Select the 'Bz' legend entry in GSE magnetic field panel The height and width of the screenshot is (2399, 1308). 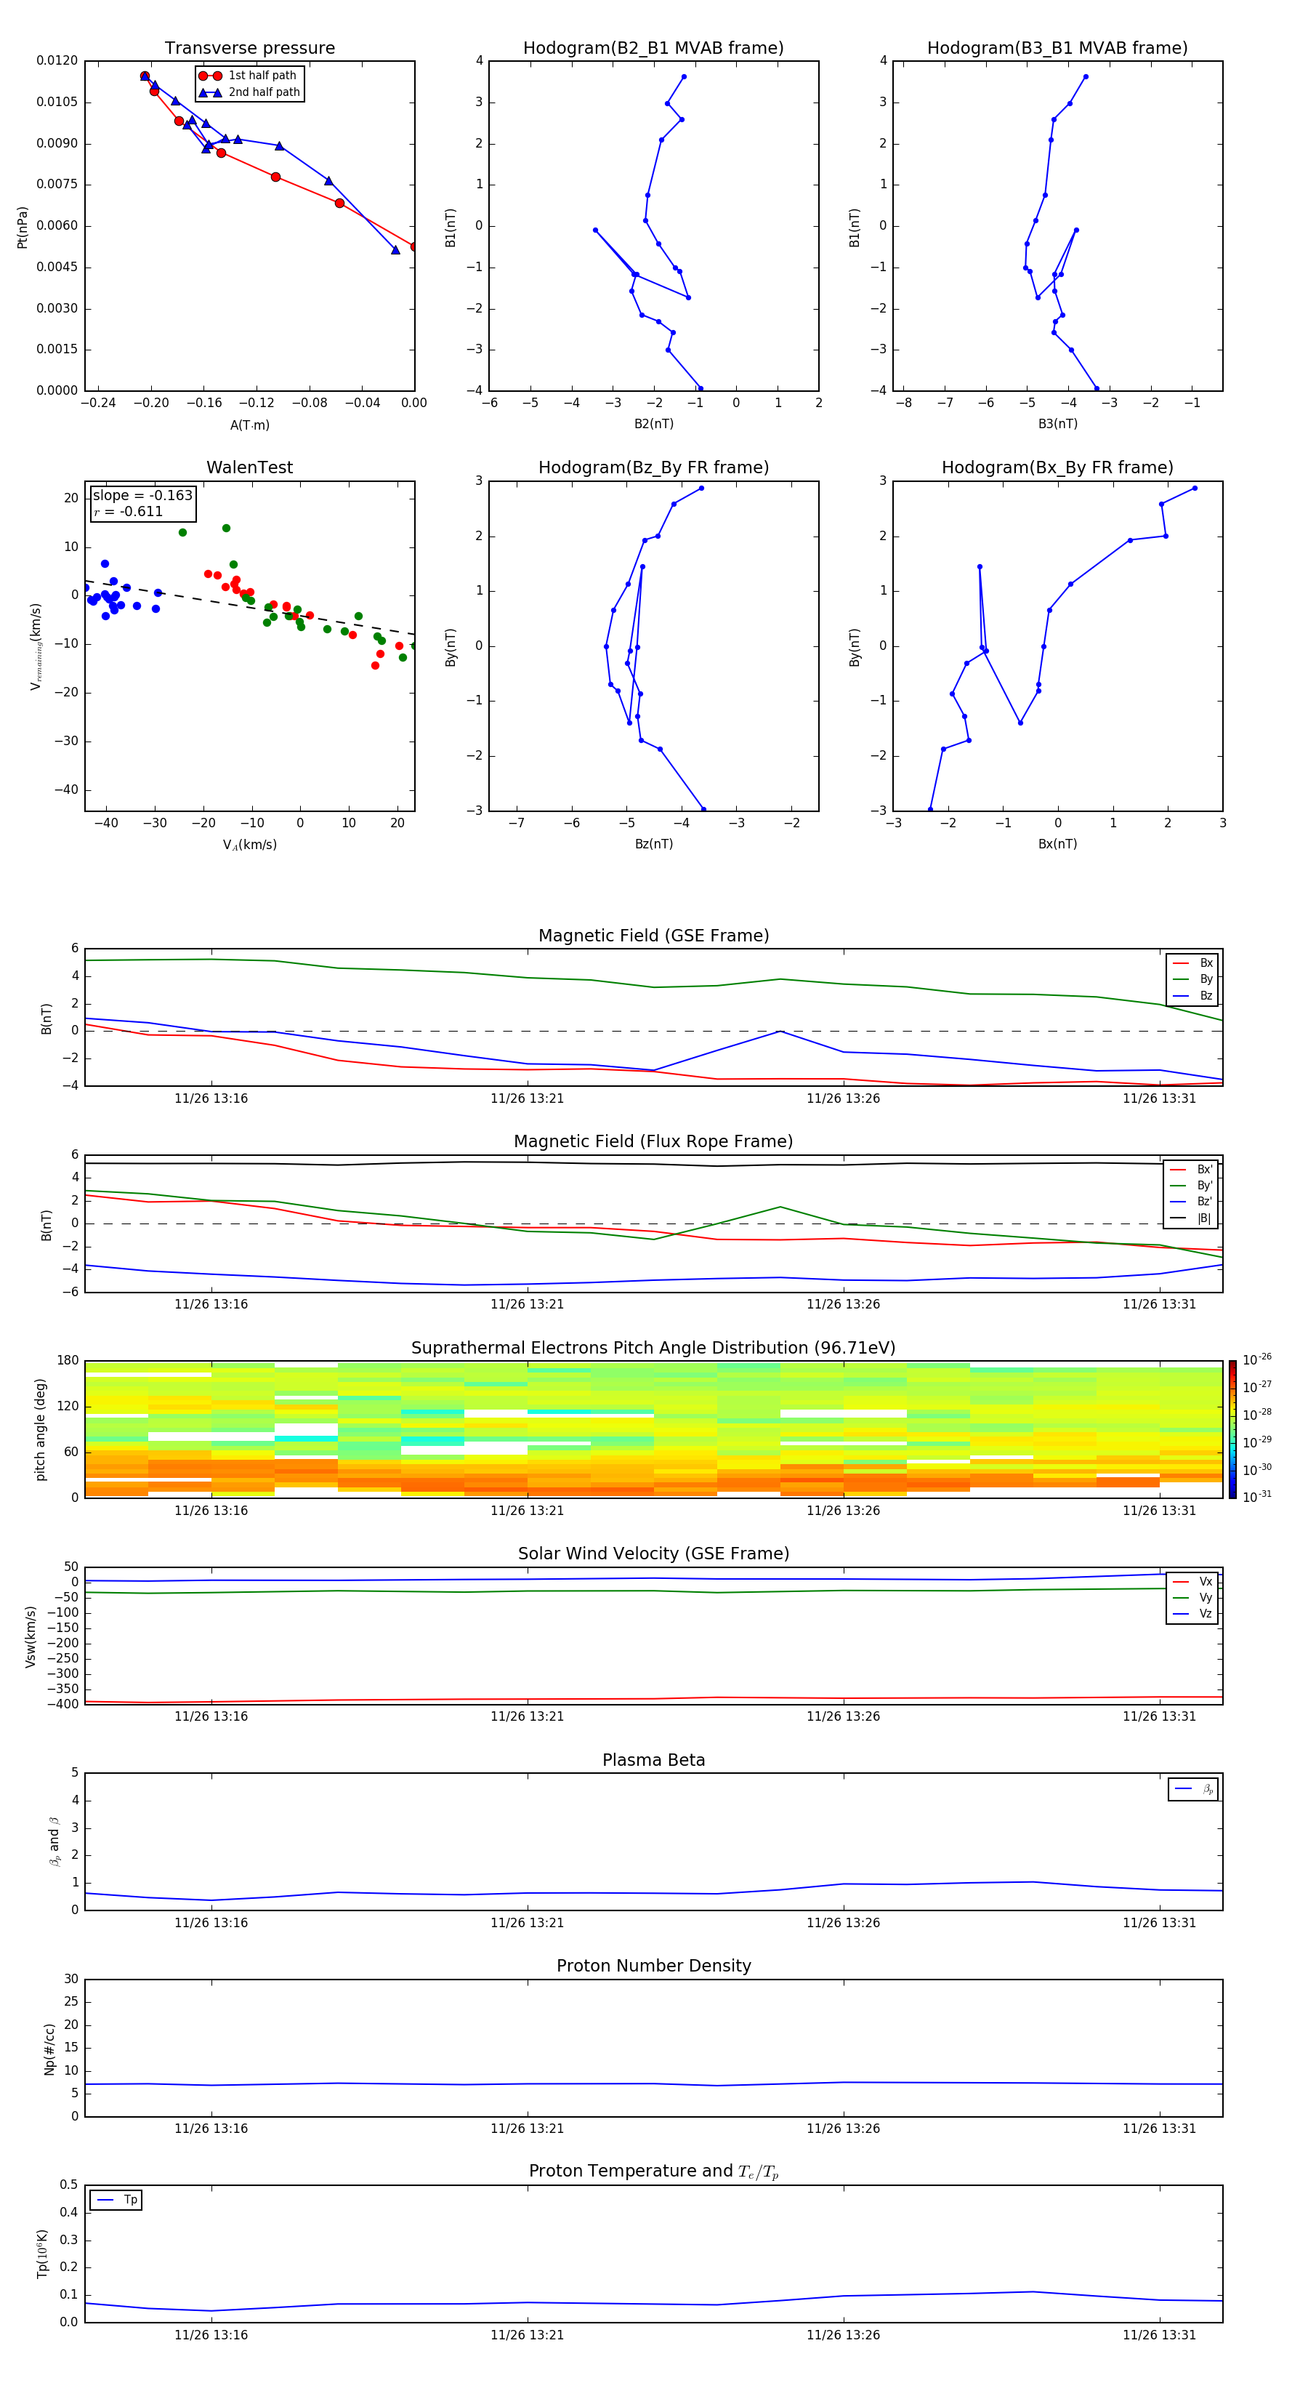(x=1192, y=995)
